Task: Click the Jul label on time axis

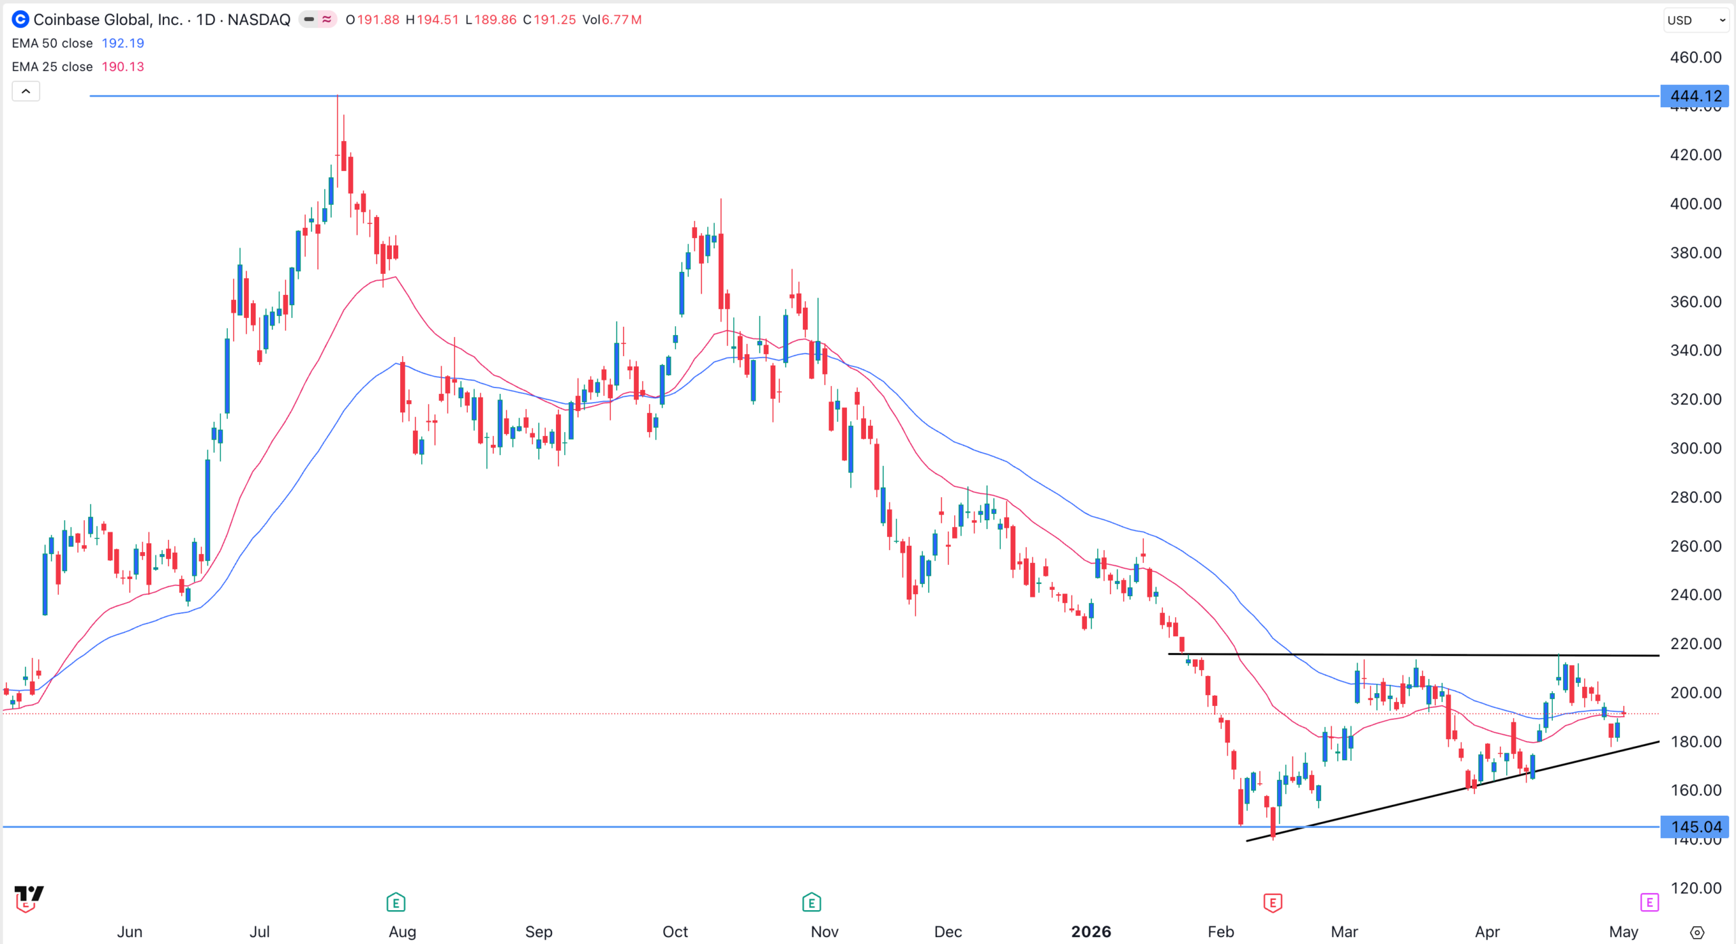Action: click(260, 932)
